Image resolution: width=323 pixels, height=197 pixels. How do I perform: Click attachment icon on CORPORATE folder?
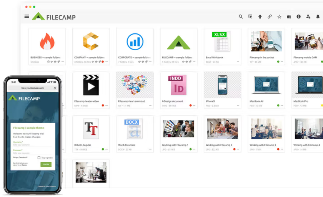147,62
